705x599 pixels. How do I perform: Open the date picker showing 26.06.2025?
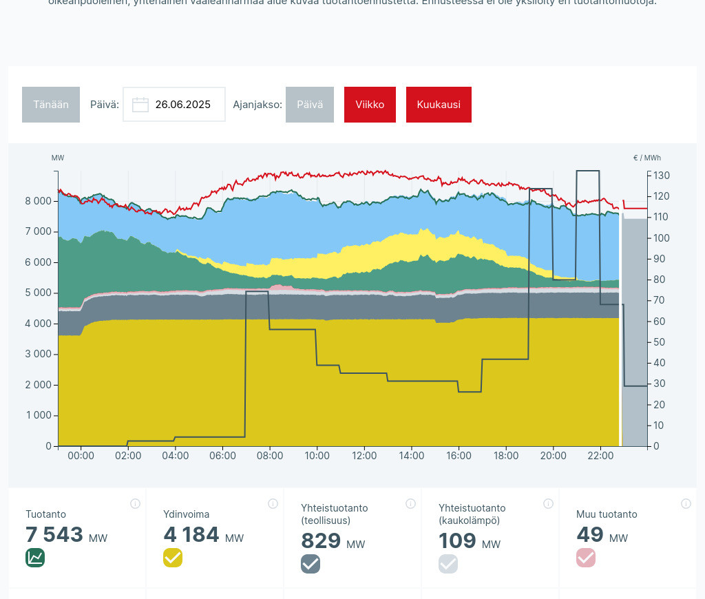click(x=182, y=105)
